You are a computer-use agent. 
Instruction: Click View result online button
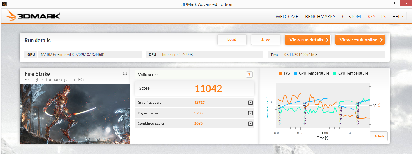[360, 40]
